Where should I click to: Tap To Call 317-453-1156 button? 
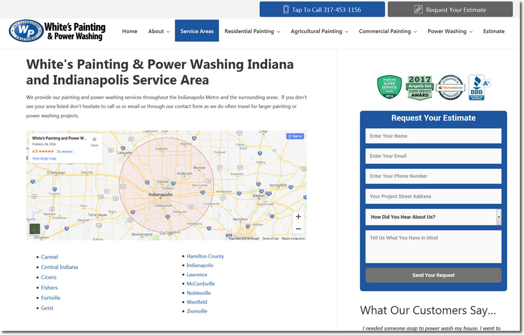(322, 9)
